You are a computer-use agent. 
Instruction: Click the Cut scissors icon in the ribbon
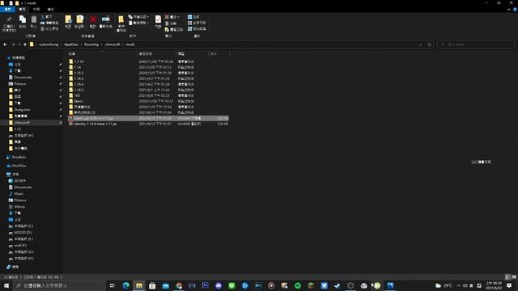(x=43, y=16)
